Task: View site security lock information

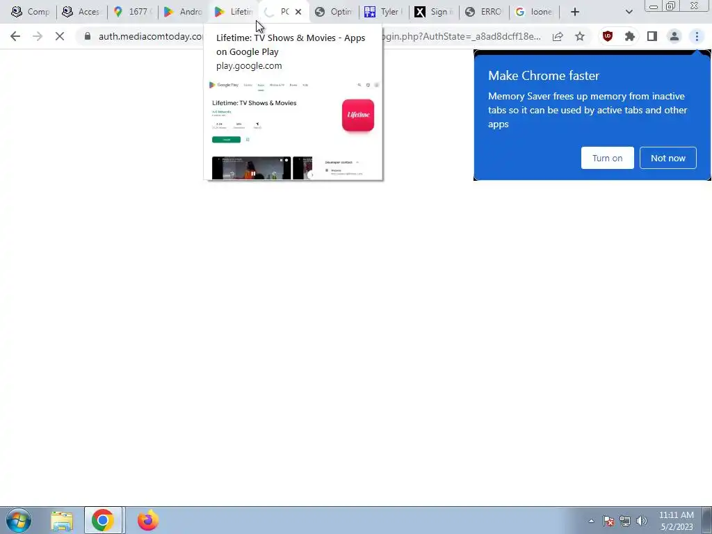Action: 88,36
